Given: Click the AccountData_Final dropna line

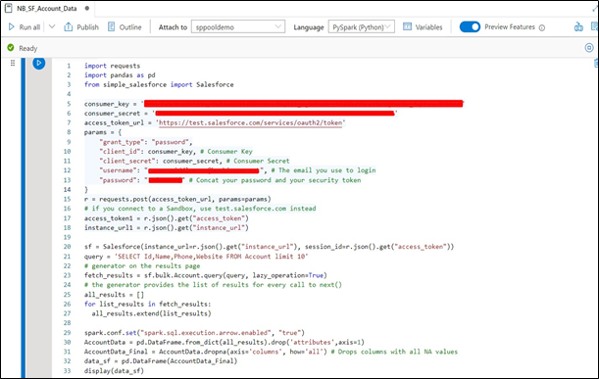Looking at the screenshot, I should (271, 352).
